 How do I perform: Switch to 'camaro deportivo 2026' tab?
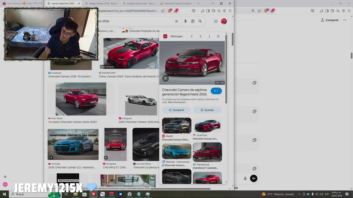coord(63,4)
